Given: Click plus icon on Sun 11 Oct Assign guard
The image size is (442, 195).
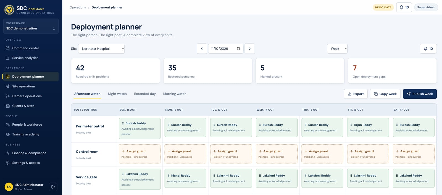Looking at the screenshot, I should (123, 151).
